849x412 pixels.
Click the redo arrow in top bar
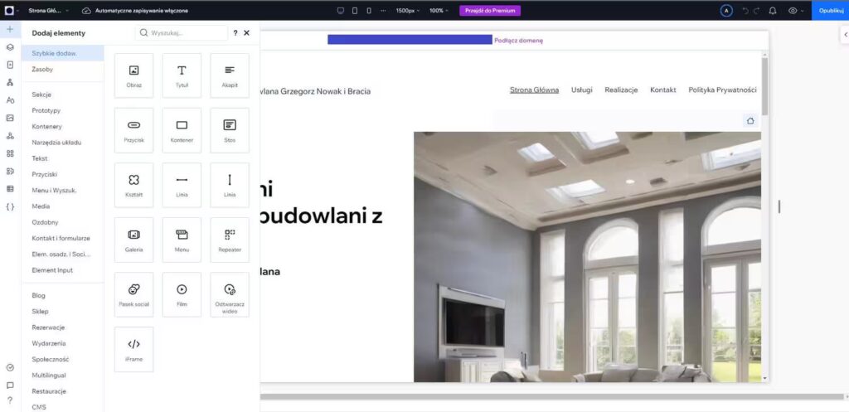click(x=756, y=10)
